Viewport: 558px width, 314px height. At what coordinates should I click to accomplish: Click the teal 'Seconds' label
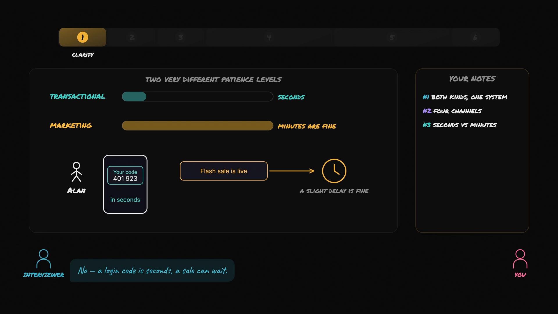pyautogui.click(x=291, y=97)
